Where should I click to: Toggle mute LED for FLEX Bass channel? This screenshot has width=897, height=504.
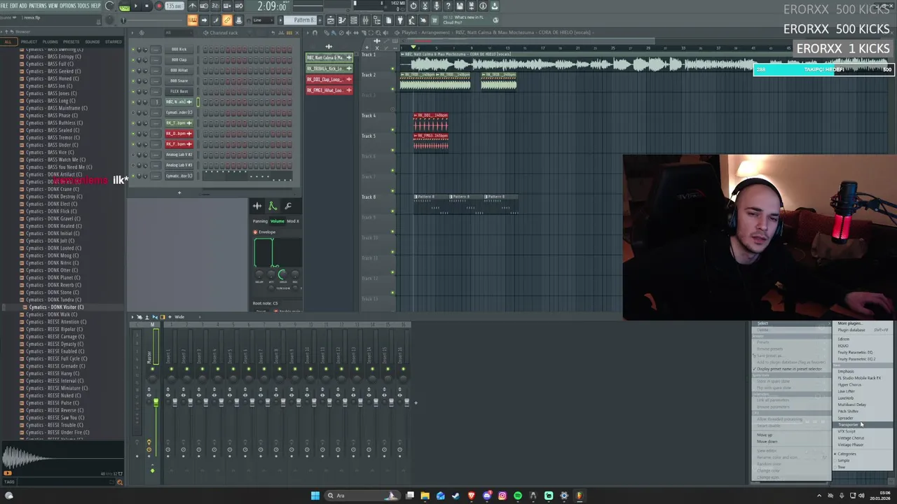click(133, 92)
